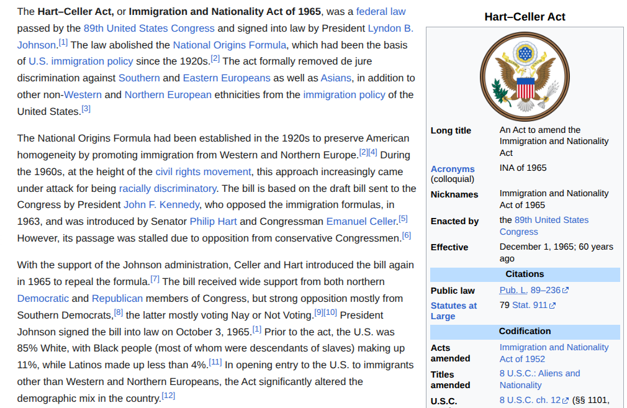Screen dimensions: 627x408
Task: Open the Stat. 911 external link
Action: click(x=530, y=305)
